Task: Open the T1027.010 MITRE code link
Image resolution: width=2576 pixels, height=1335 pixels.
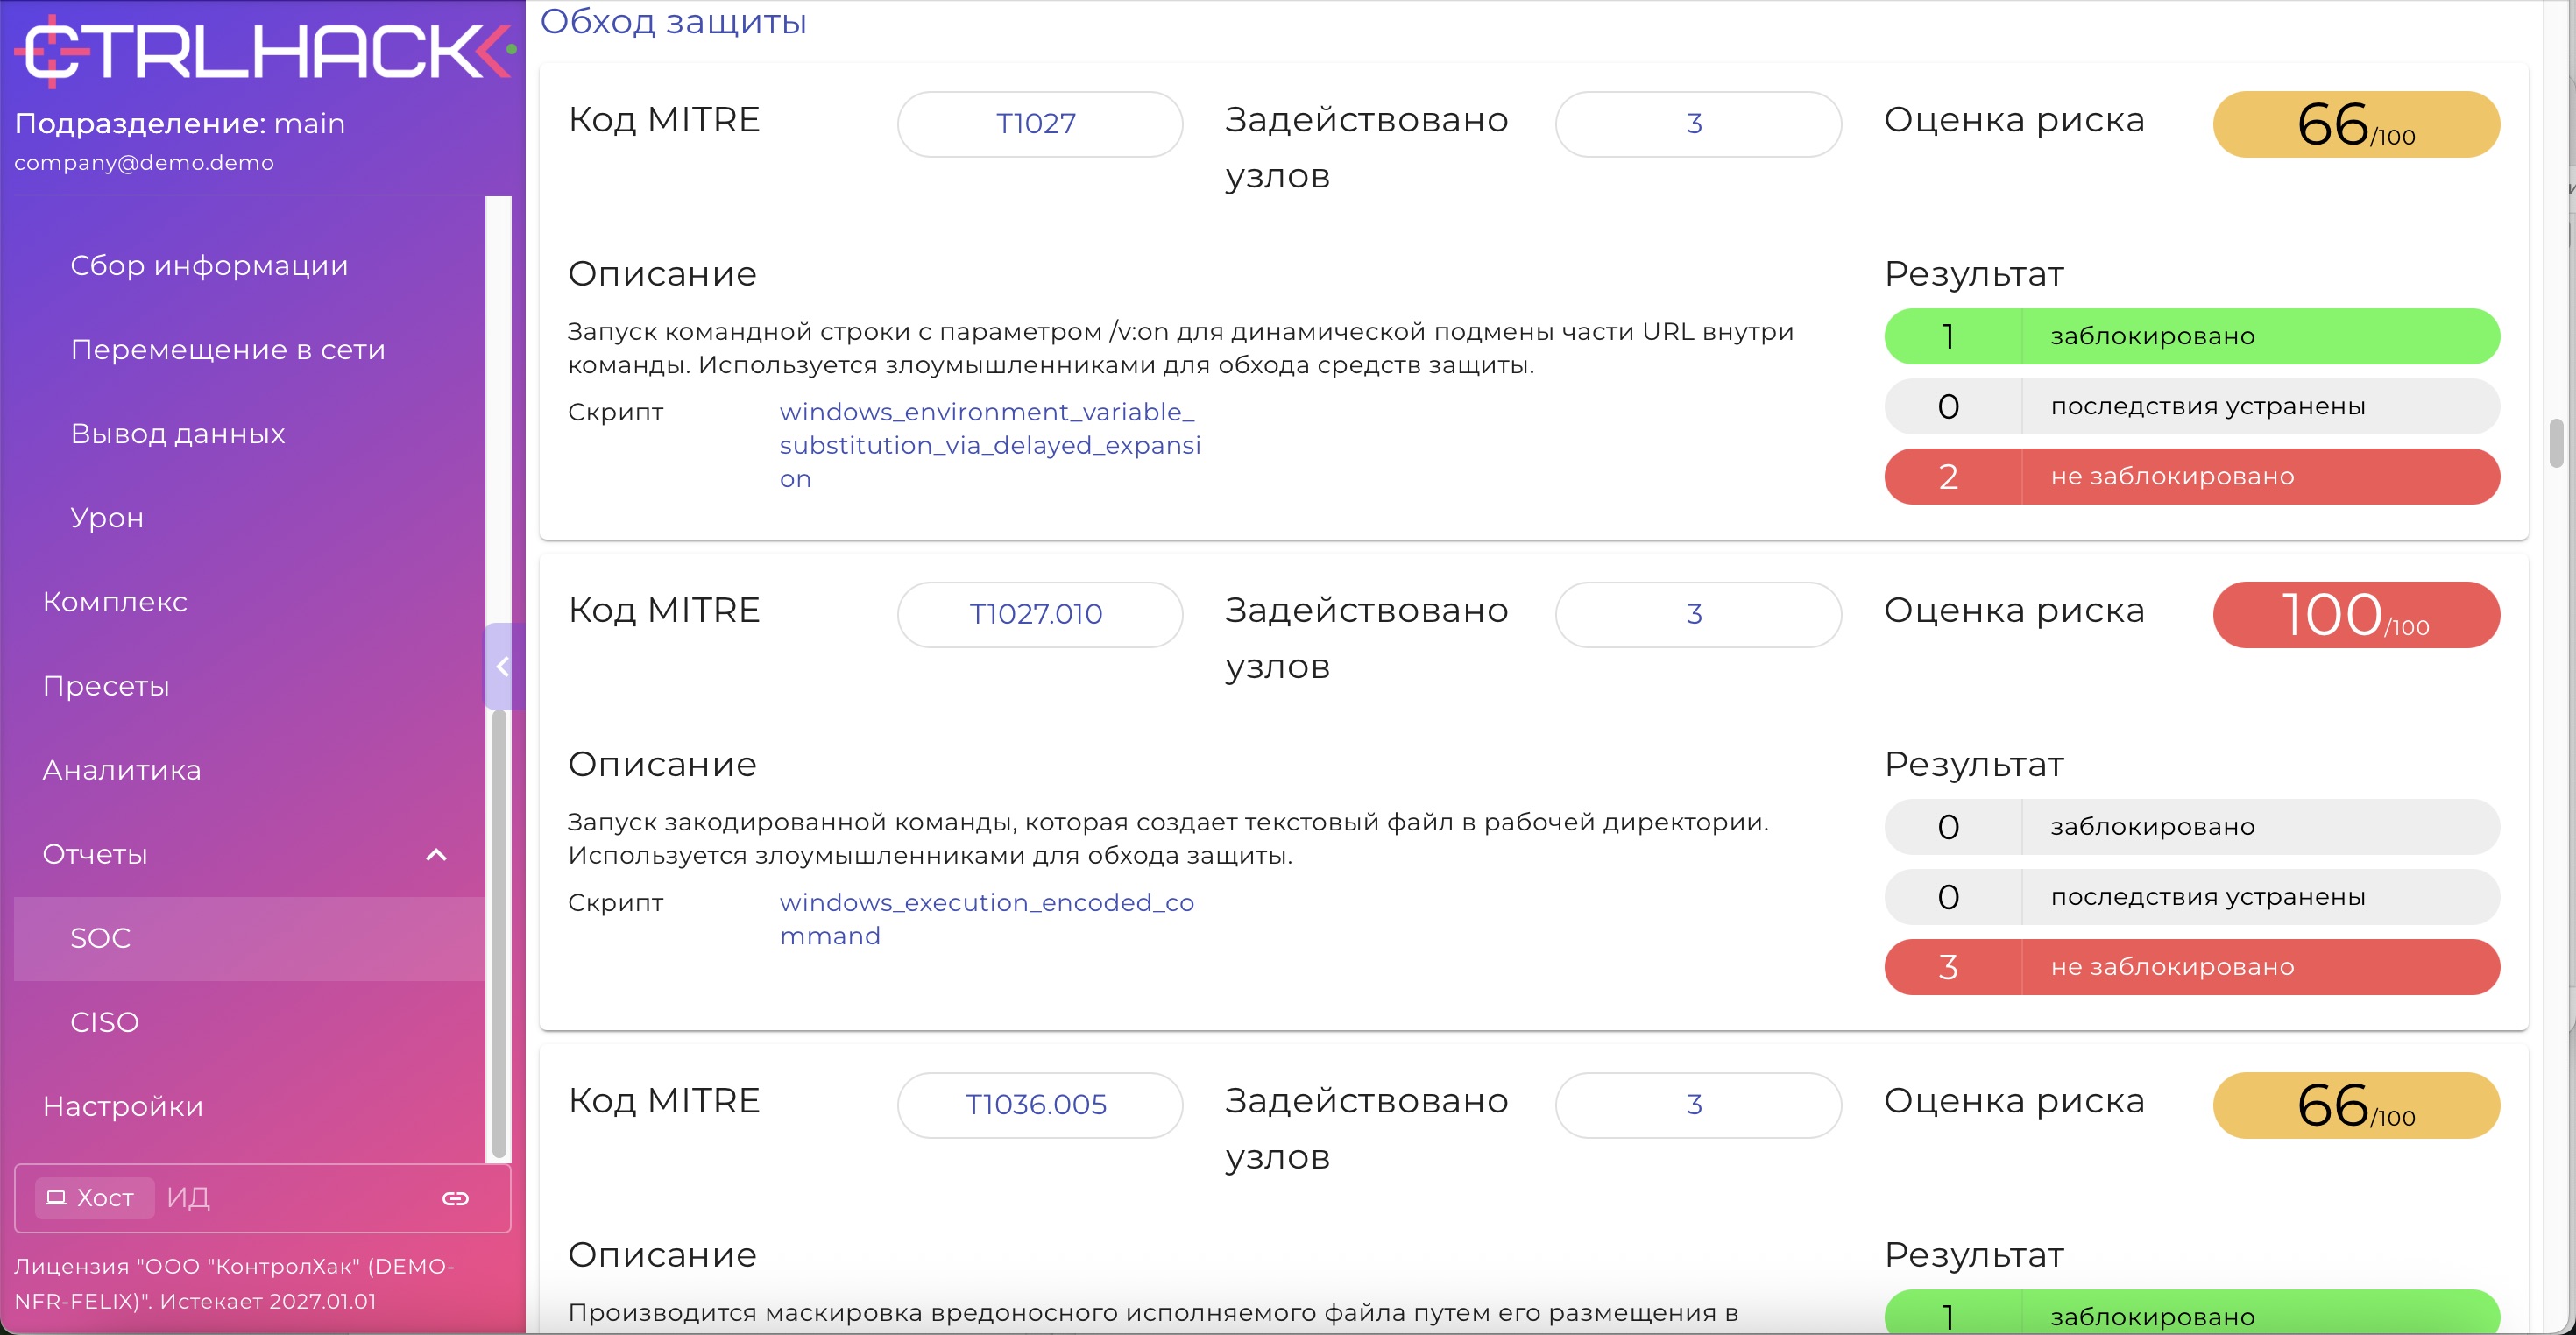Action: click(x=1037, y=614)
